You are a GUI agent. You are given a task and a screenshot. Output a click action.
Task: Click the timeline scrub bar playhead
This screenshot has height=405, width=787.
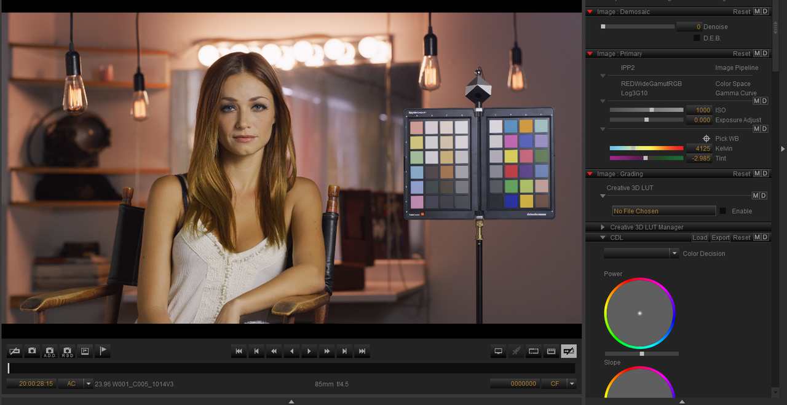[x=9, y=368]
